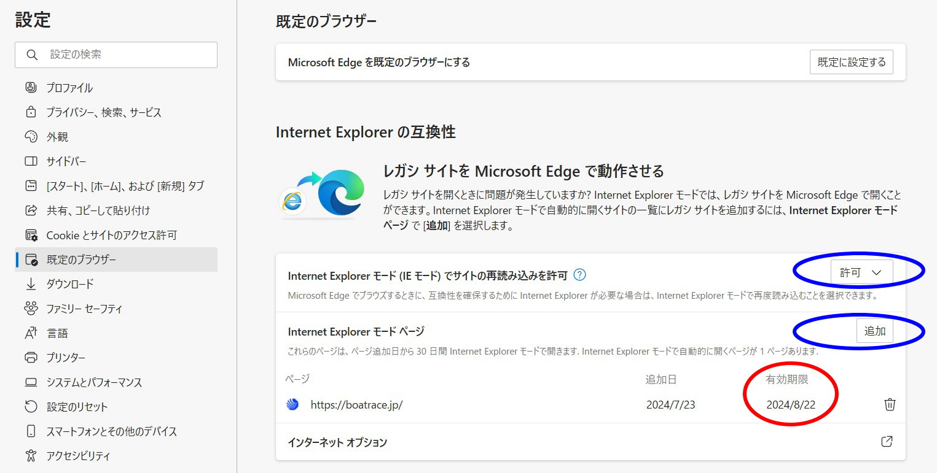Viewport: 937px width, 473px height.
Task: Open サイドバー settings section
Action: coord(66,161)
